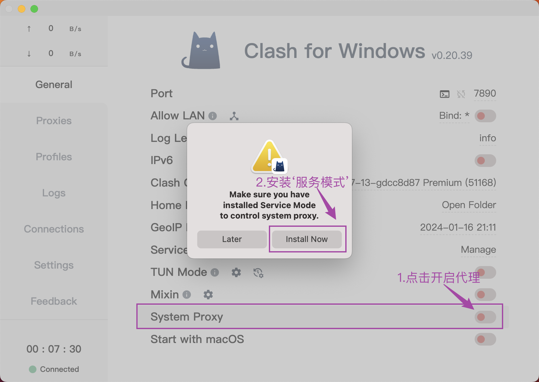This screenshot has height=382, width=539.
Task: Click the TUN Mode history-settings icon
Action: (258, 273)
